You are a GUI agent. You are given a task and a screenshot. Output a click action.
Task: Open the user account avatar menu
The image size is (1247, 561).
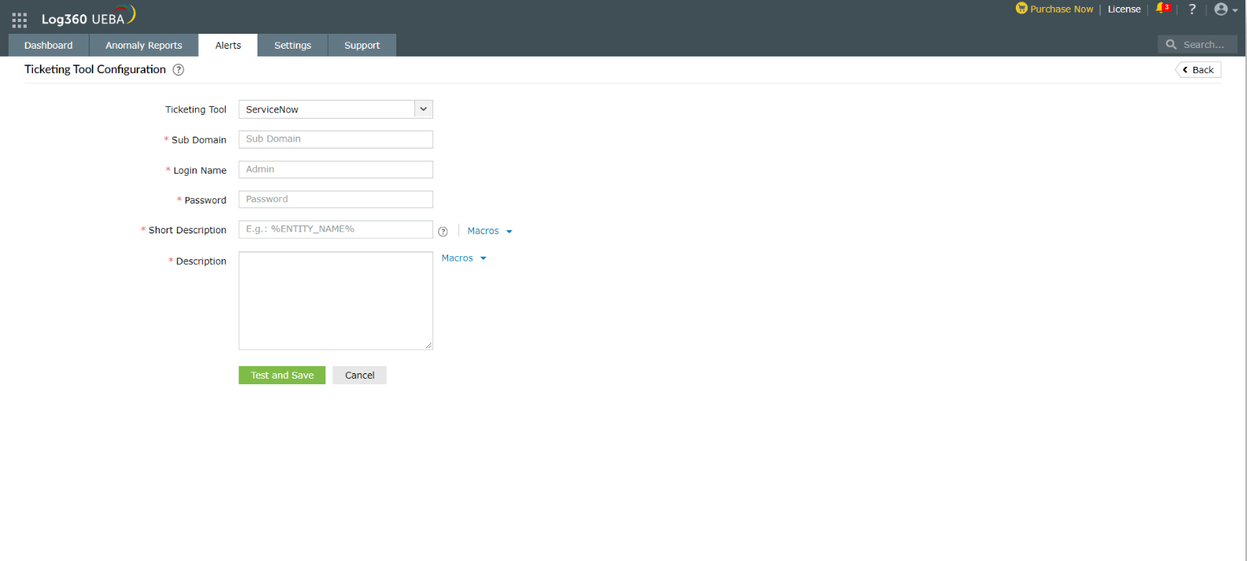(1225, 9)
